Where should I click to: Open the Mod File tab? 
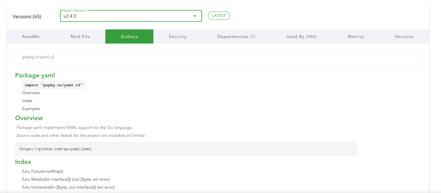[x=80, y=37]
